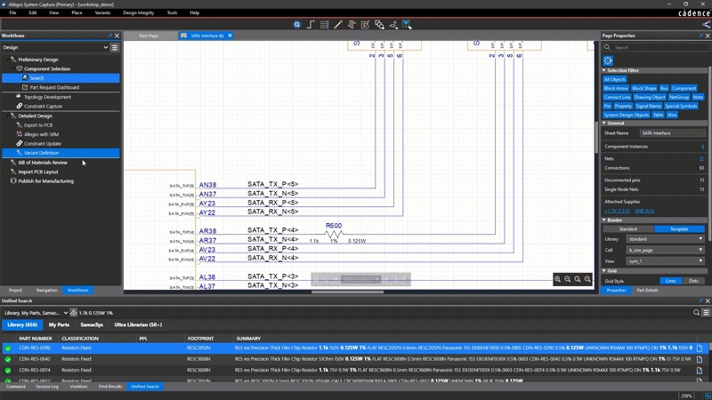Viewport: 712px width, 400px height.
Task: Toggle the All Objects selection filter
Action: coord(614,79)
